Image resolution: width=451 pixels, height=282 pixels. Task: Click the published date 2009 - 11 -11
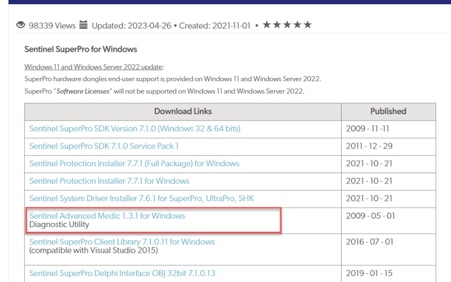coord(367,129)
